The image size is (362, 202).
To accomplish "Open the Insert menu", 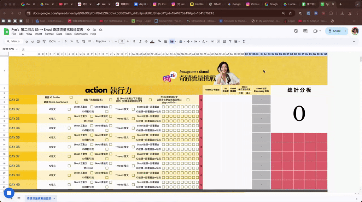I will pos(38,34).
